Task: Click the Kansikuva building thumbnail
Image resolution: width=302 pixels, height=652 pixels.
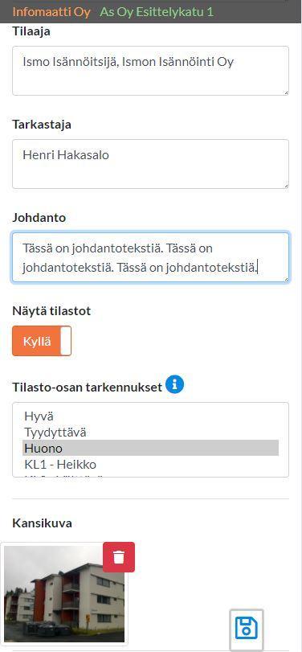Action: 64,595
